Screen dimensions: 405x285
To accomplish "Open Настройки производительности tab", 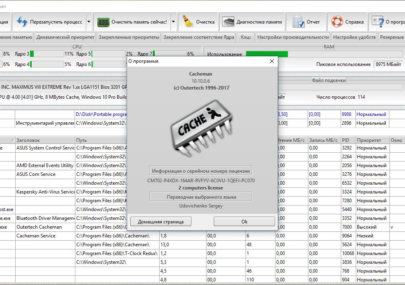I will [293, 37].
